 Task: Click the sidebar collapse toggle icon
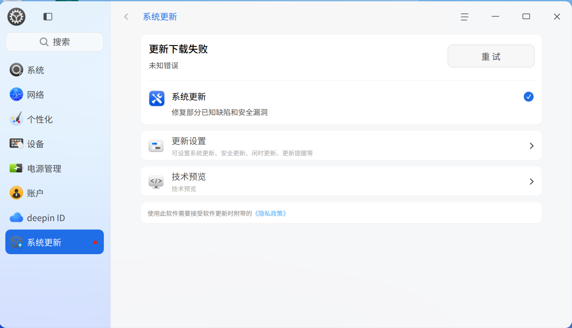coord(48,16)
